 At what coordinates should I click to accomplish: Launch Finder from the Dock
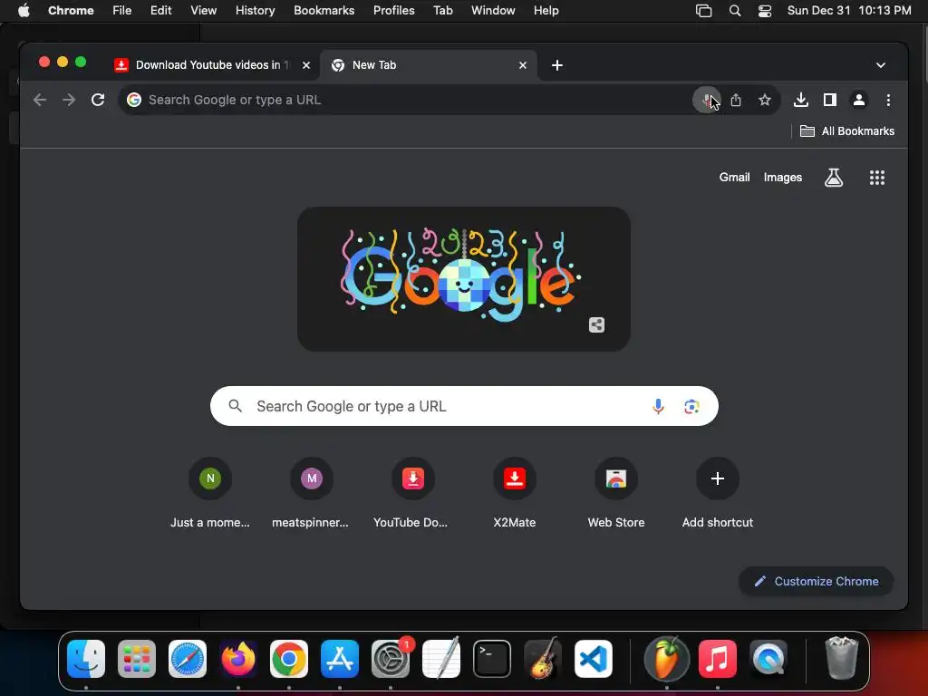coord(86,659)
